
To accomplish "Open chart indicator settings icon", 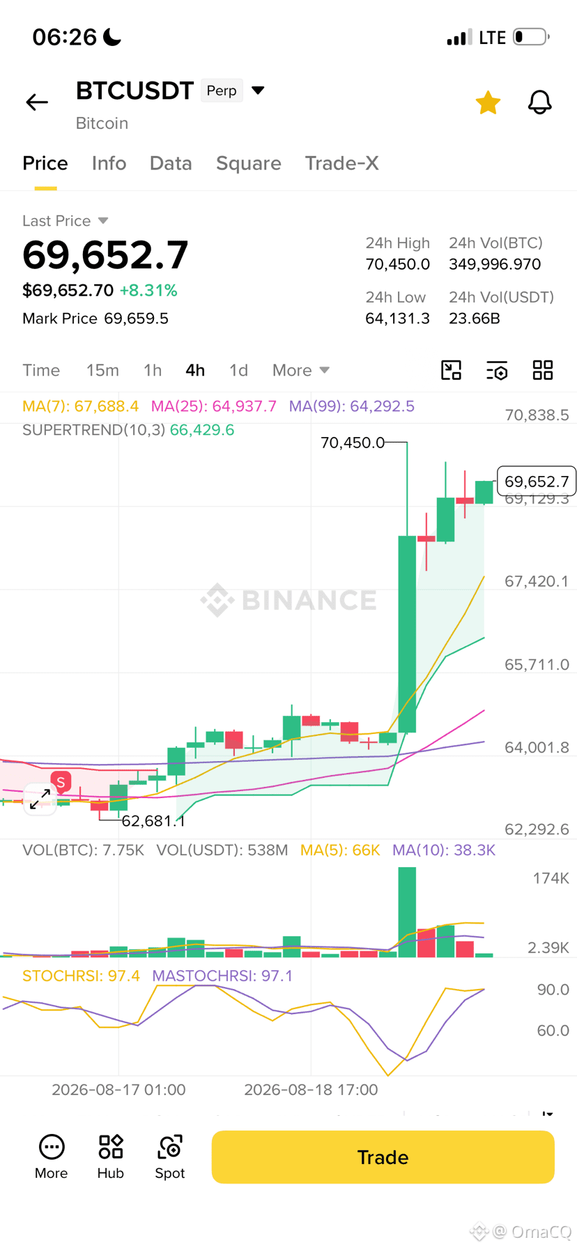I will coord(497,370).
